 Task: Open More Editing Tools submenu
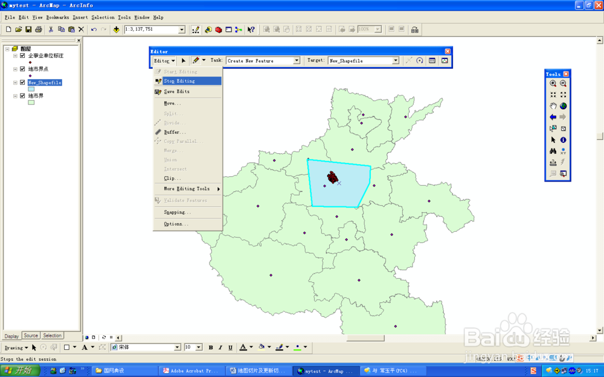click(188, 189)
